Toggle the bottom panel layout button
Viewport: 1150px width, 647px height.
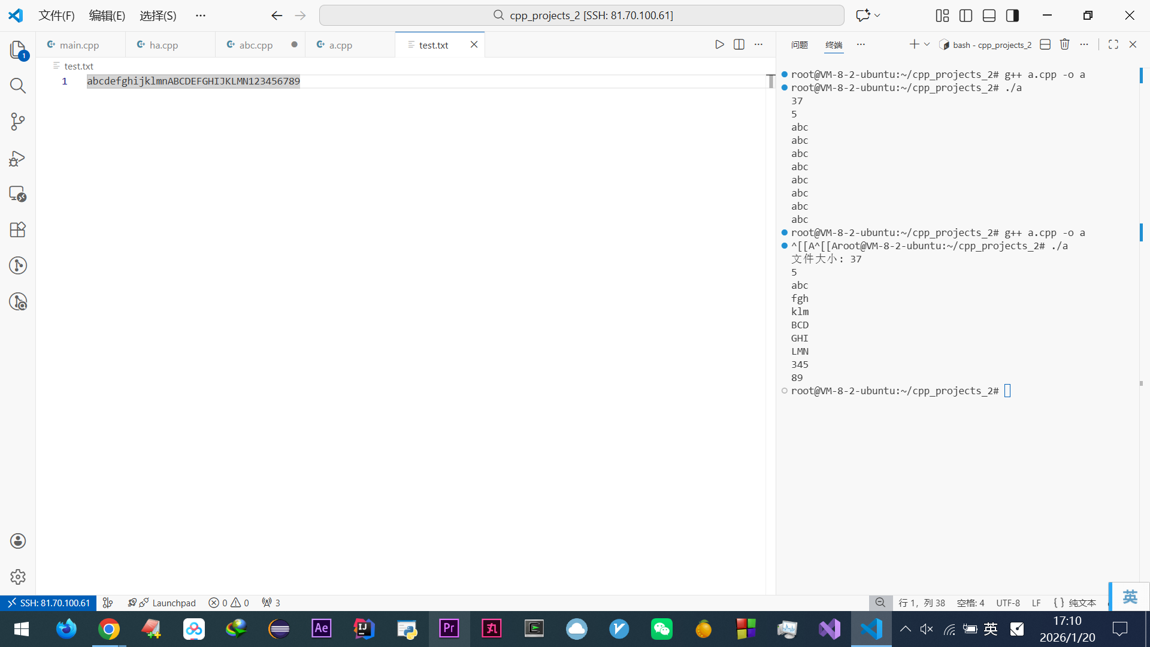989,16
